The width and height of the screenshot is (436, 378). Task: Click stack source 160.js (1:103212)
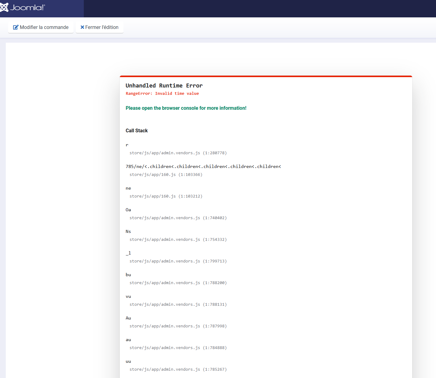tap(166, 196)
